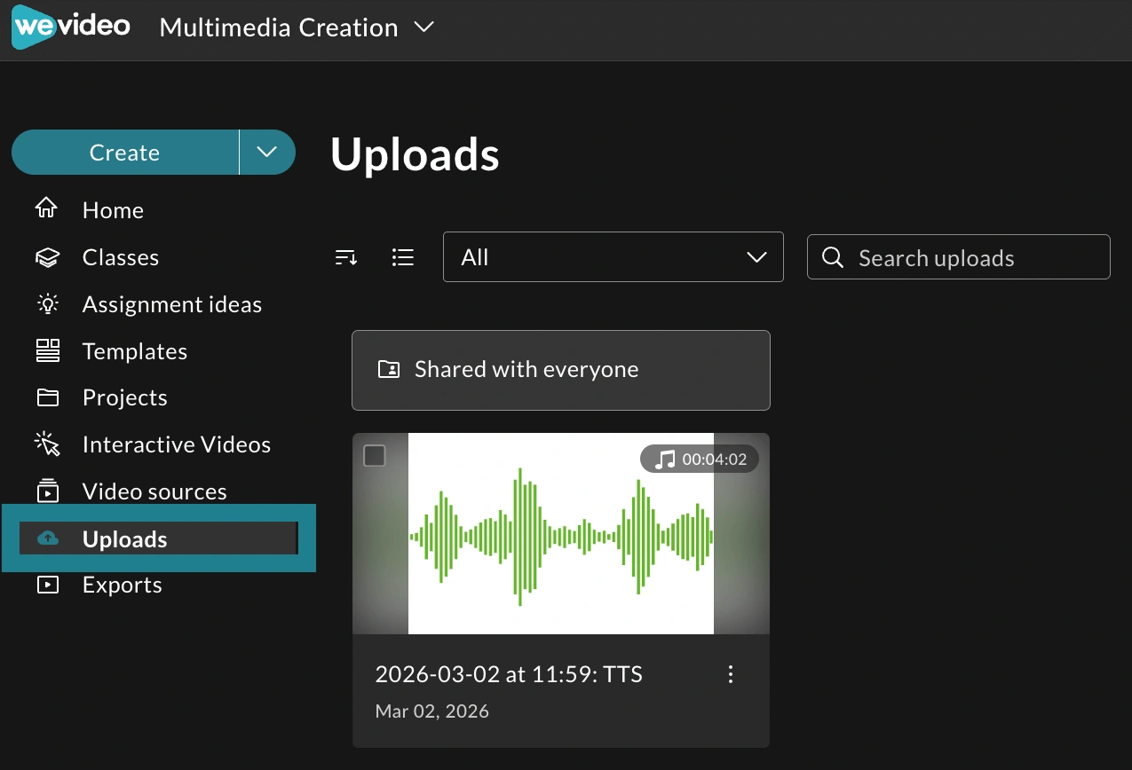The width and height of the screenshot is (1132, 770).
Task: Click the WeVideo logo
Action: (x=71, y=27)
